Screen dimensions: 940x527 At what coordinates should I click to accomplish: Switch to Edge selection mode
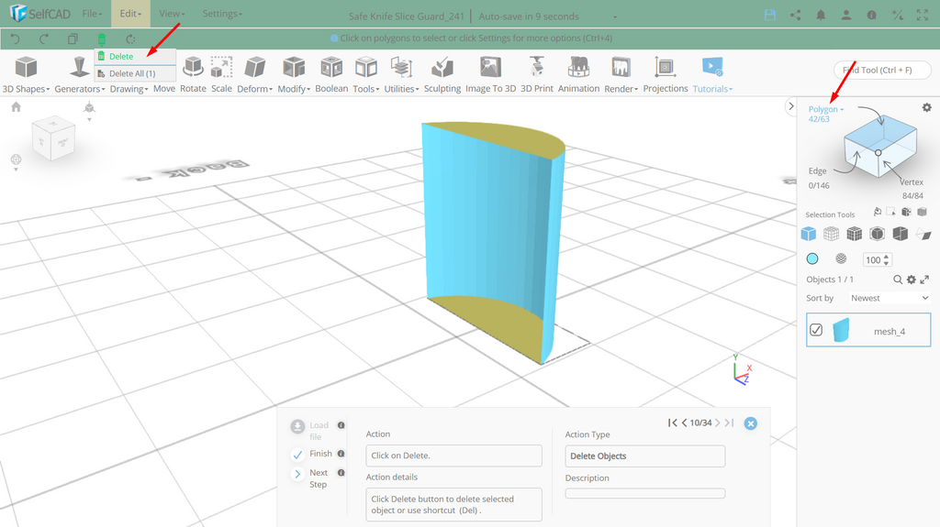817,170
